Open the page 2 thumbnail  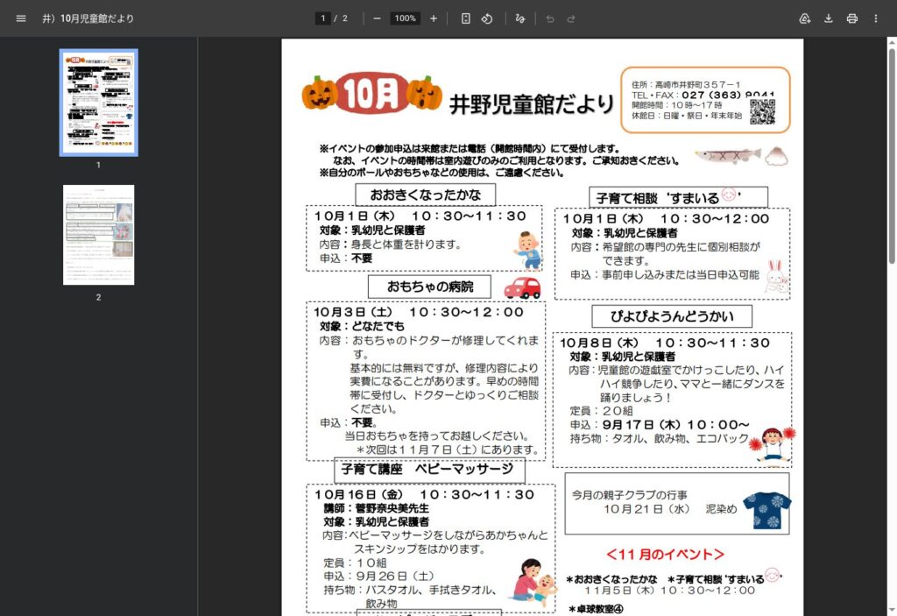[98, 235]
